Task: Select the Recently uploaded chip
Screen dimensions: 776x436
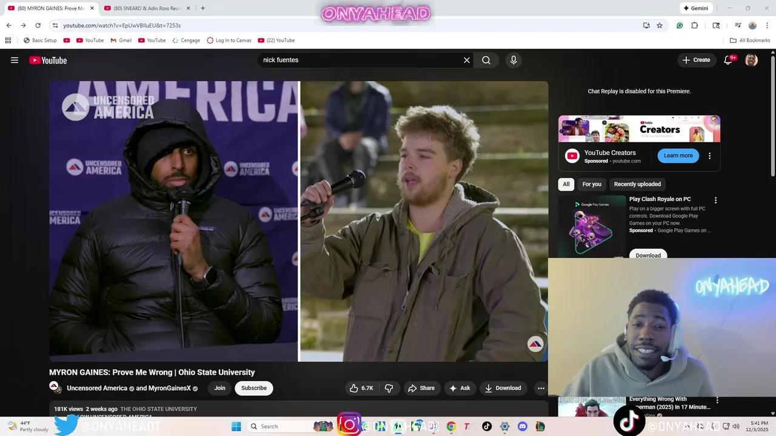Action: [637, 184]
